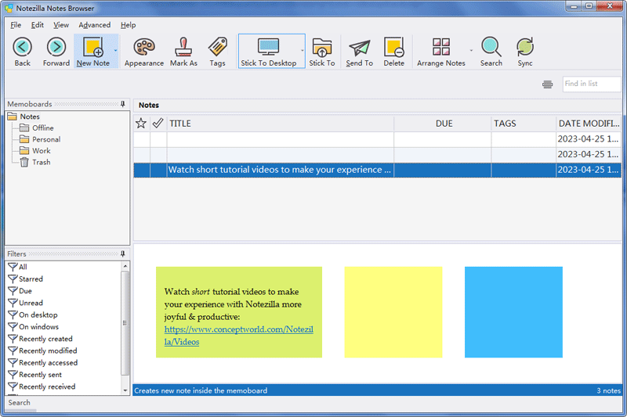Pin the Filters panel
The width and height of the screenshot is (627, 417).
(123, 253)
